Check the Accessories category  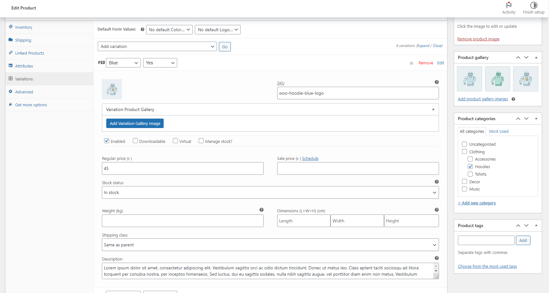470,159
